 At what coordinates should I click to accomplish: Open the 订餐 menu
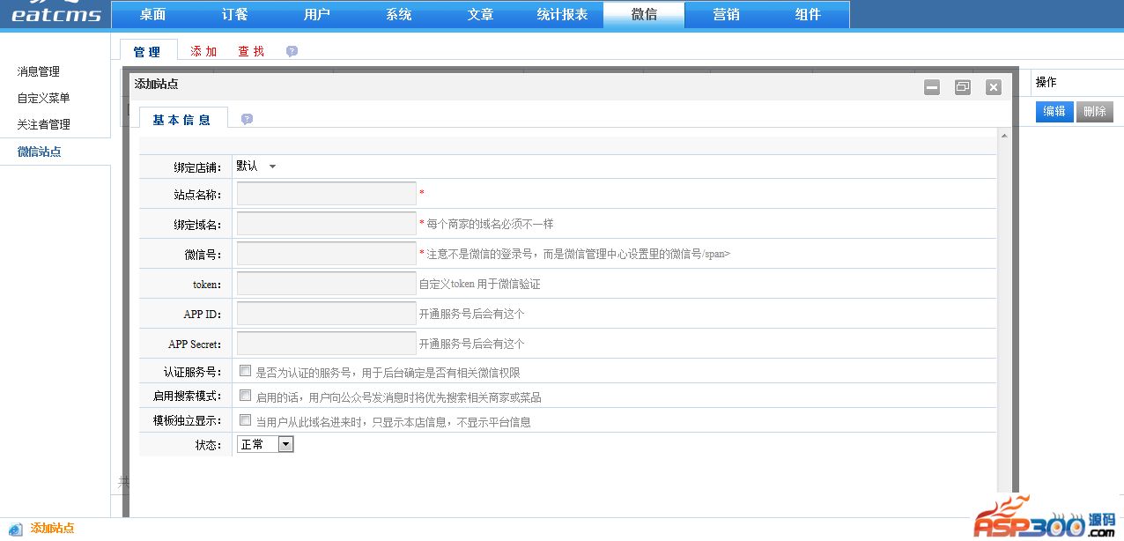234,15
